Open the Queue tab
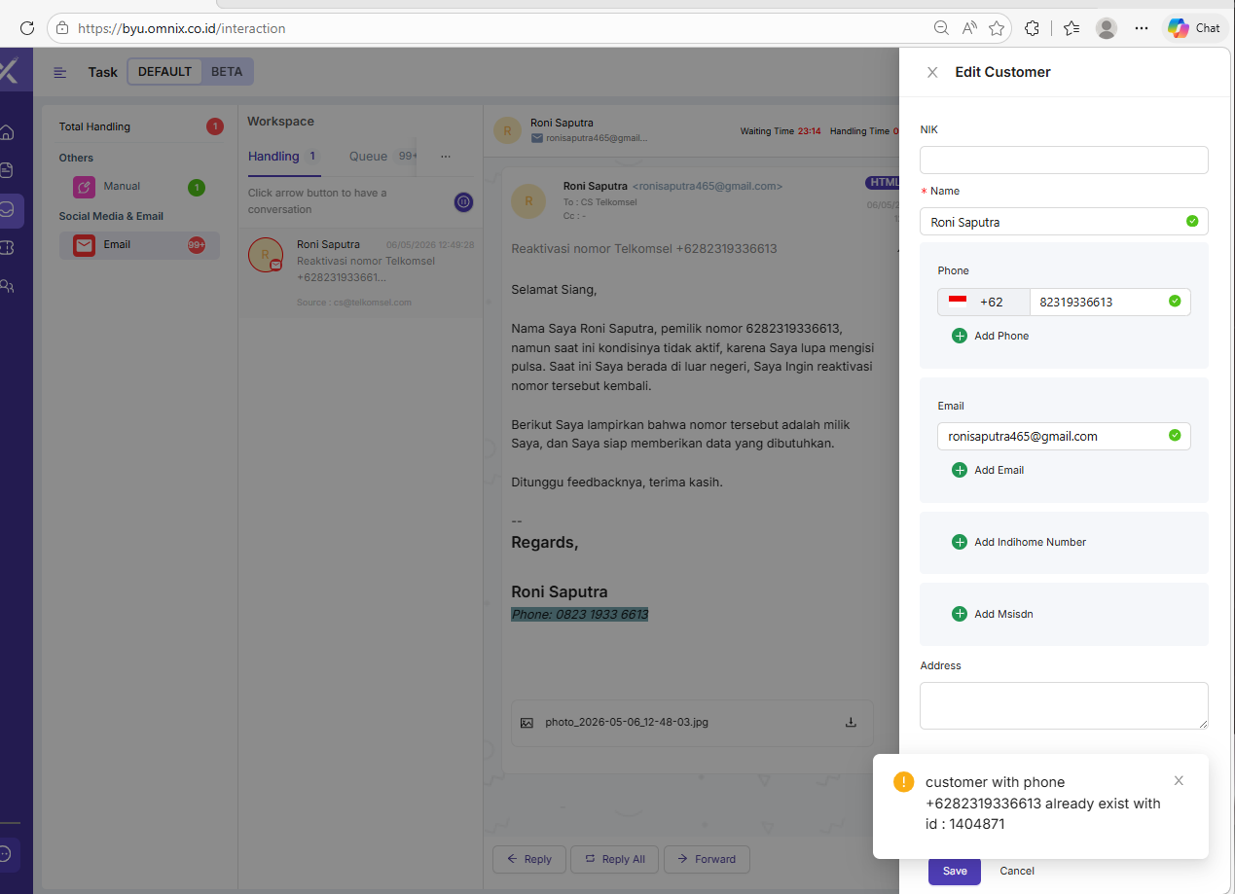The height and width of the screenshot is (894, 1235). tap(381, 157)
